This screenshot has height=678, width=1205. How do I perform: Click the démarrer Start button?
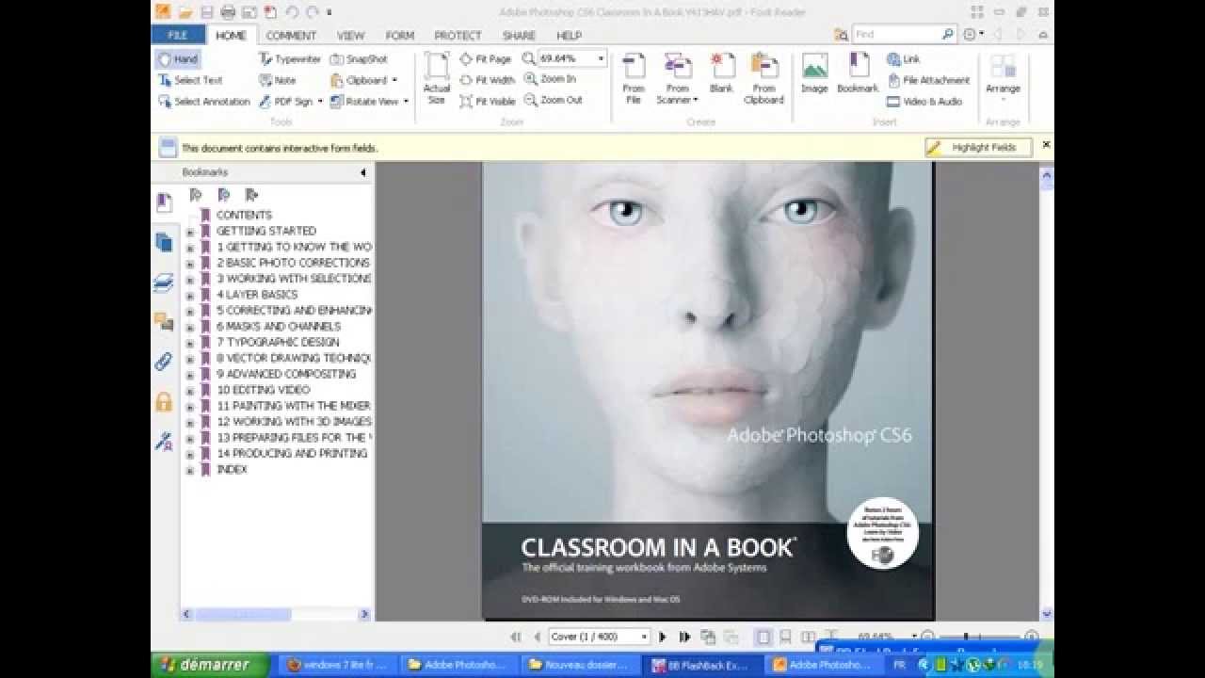(x=209, y=665)
